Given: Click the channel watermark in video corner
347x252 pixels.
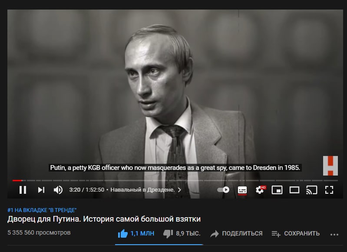Looking at the screenshot, I should pyautogui.click(x=330, y=166).
